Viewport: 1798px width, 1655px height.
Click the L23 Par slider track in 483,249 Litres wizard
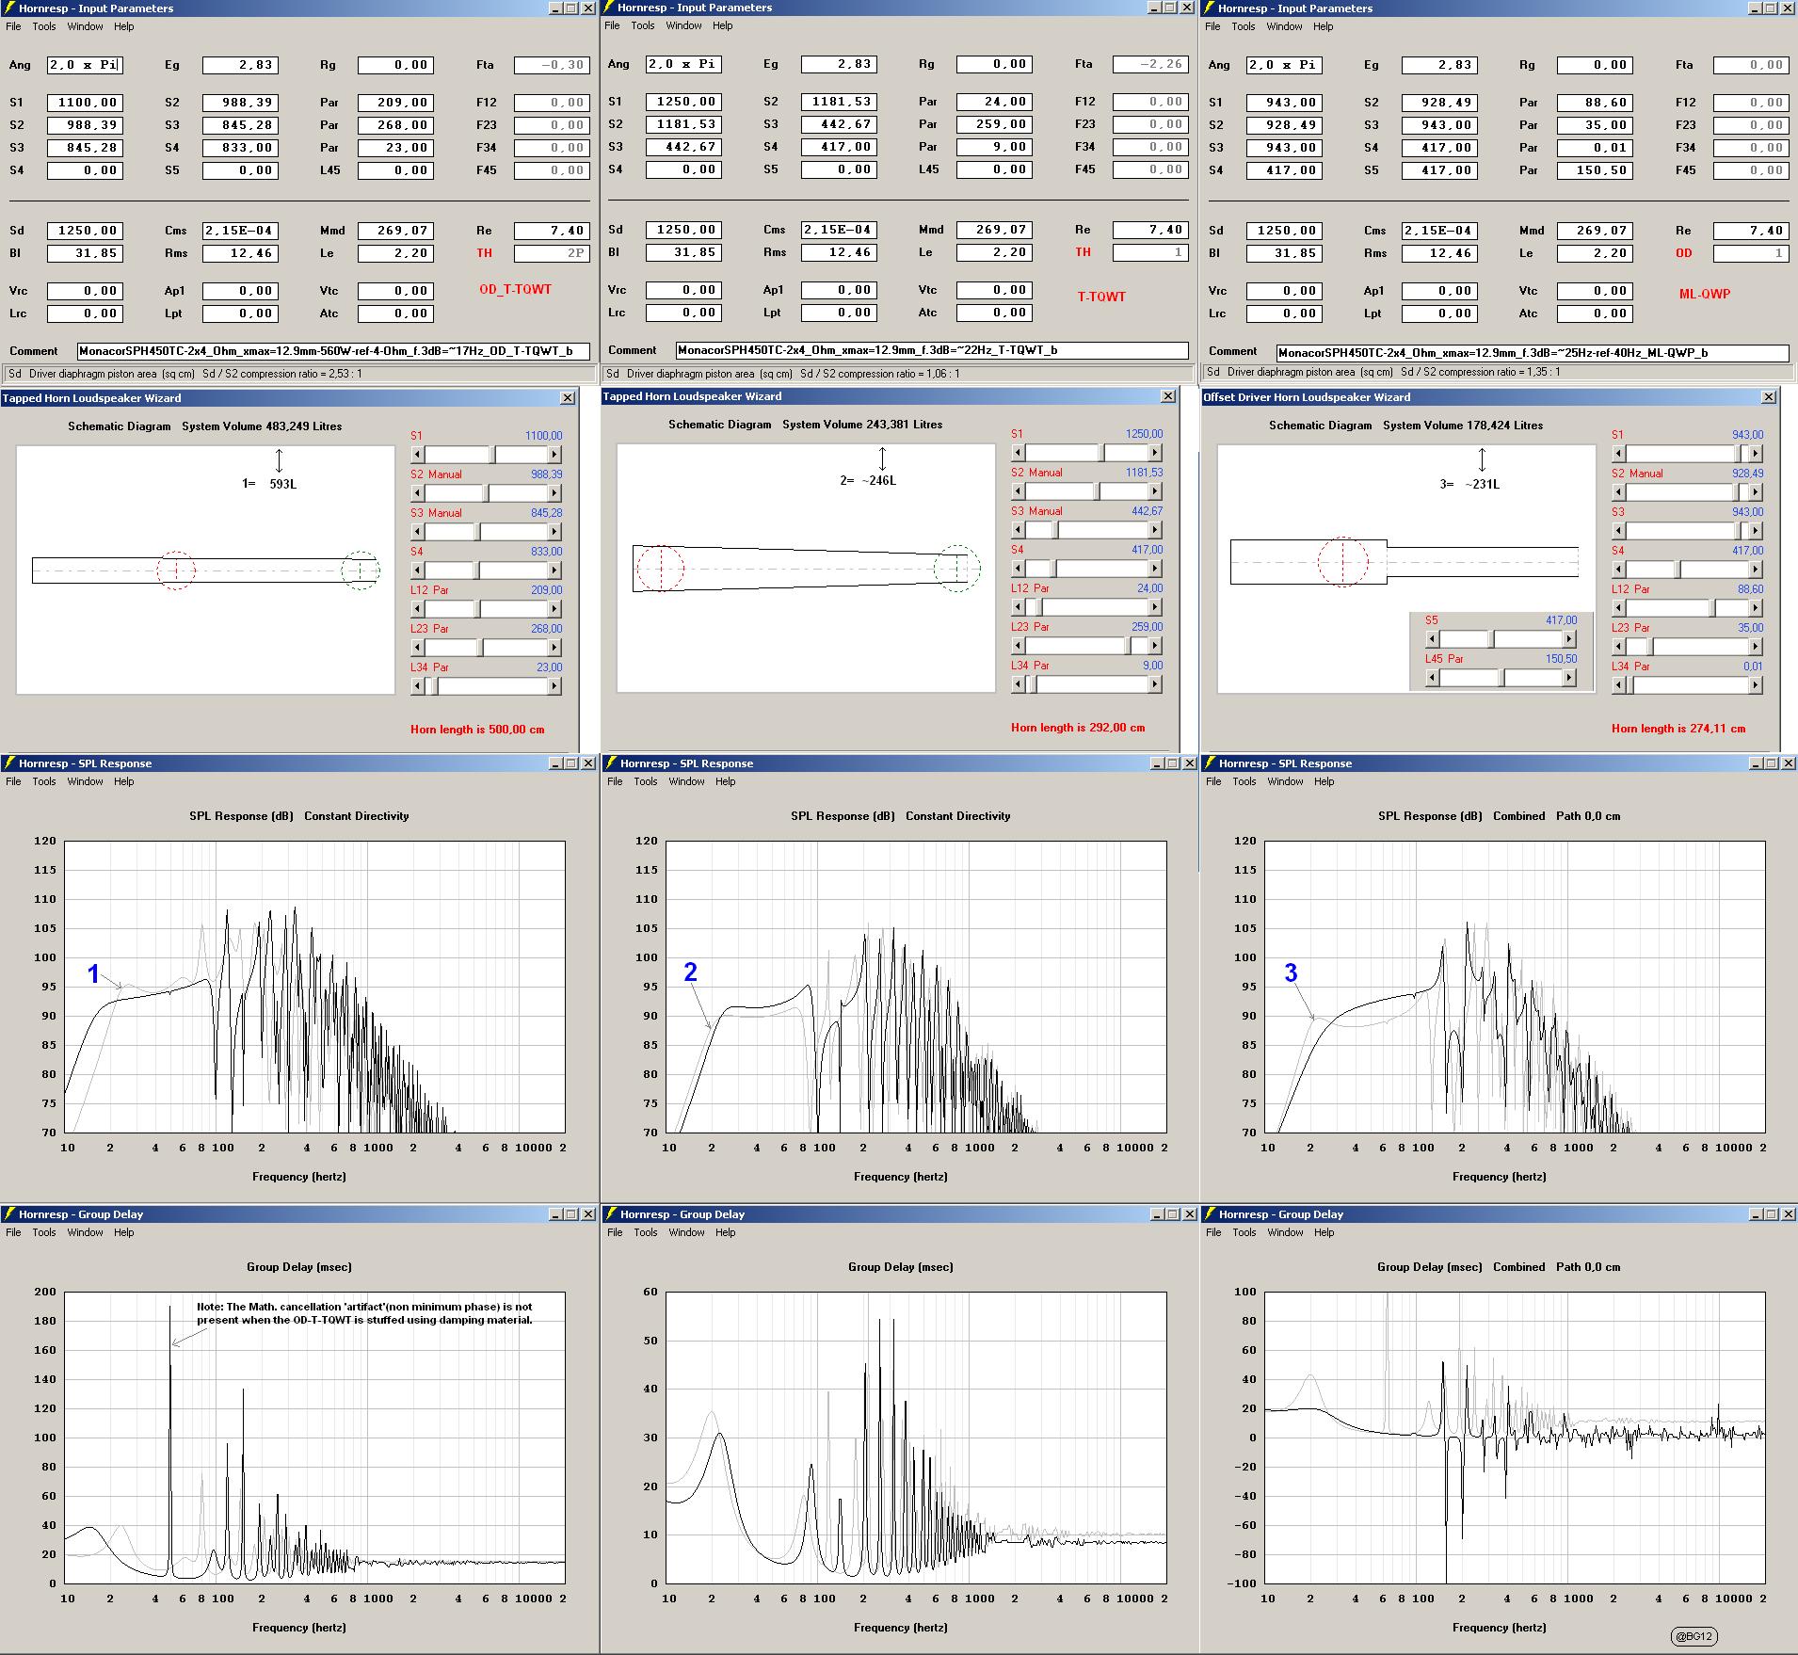pos(487,648)
